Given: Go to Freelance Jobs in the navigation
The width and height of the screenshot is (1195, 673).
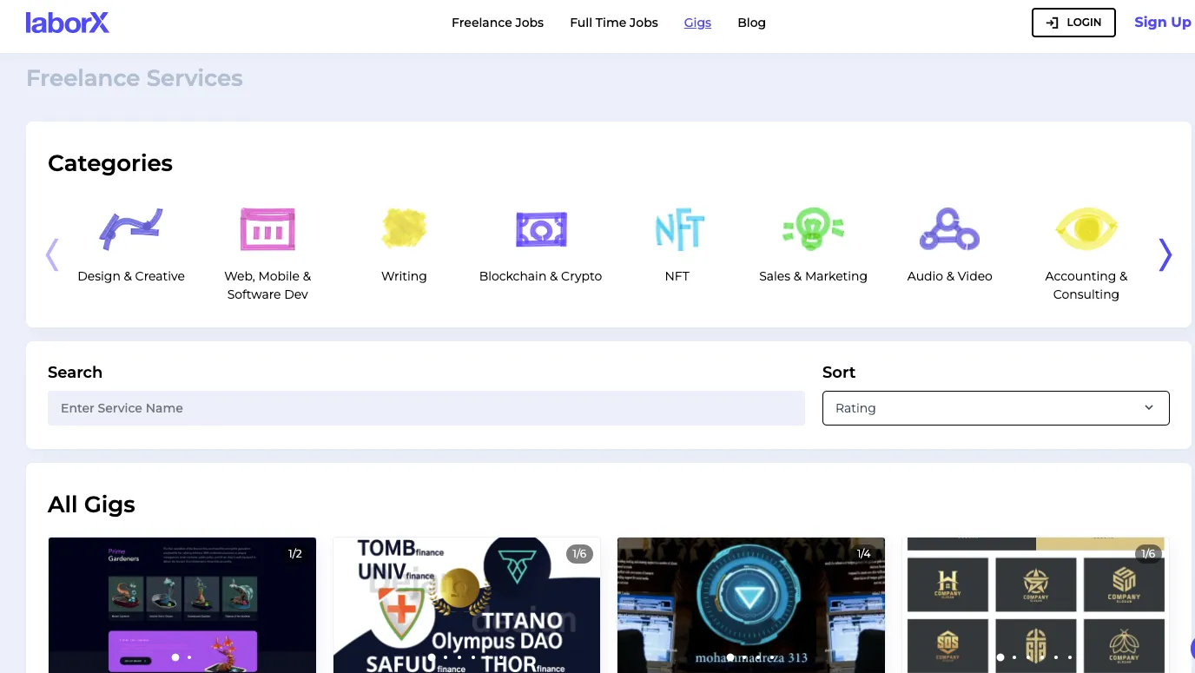Looking at the screenshot, I should (498, 23).
